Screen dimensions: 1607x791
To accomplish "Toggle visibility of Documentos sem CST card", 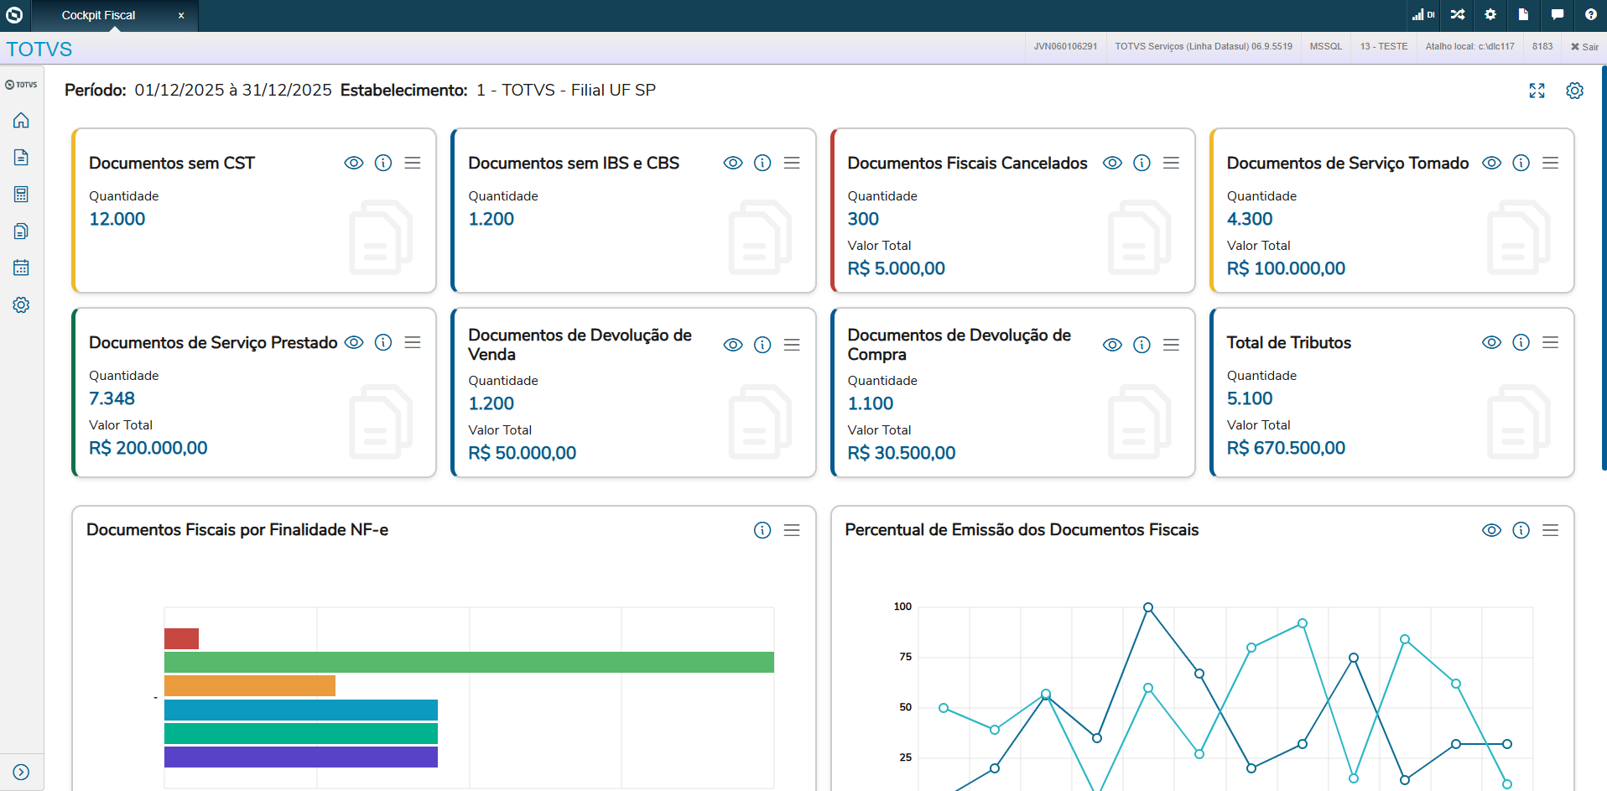I will pyautogui.click(x=354, y=163).
